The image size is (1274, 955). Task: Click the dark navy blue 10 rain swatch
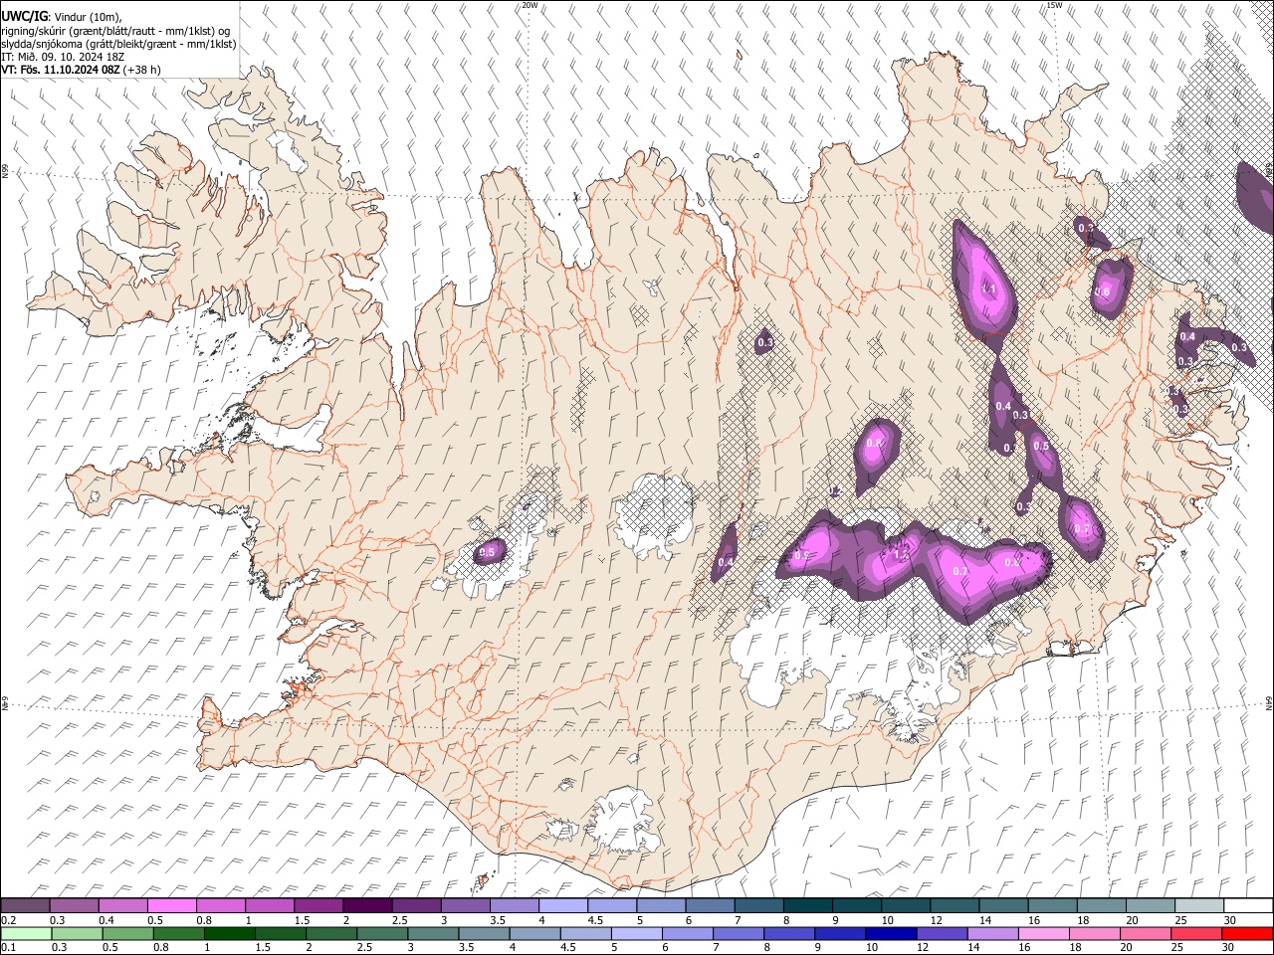pyautogui.click(x=890, y=933)
